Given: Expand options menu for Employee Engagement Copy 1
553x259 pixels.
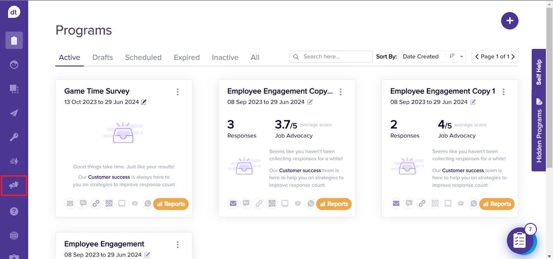Looking at the screenshot, I should (504, 92).
